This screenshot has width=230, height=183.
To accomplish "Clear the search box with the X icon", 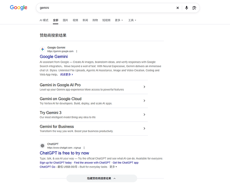I will click(177, 8).
